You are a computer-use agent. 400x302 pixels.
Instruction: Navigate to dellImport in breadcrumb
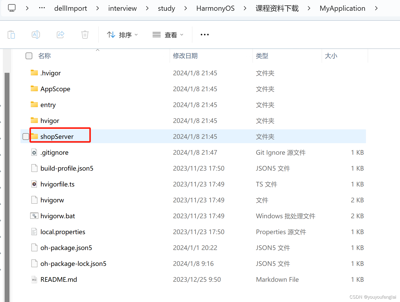[x=71, y=8]
